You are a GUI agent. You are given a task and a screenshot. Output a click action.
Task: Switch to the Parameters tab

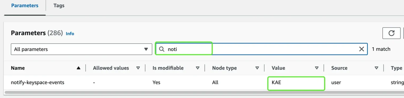pos(25,5)
